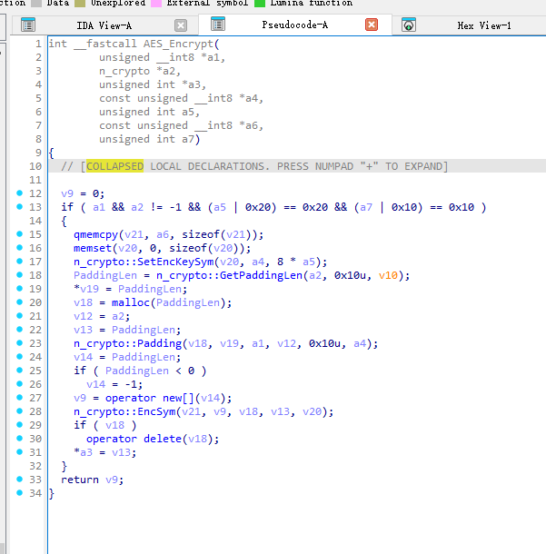Toggle breakpoint dot on line 12
546x554 pixels.
[19, 193]
